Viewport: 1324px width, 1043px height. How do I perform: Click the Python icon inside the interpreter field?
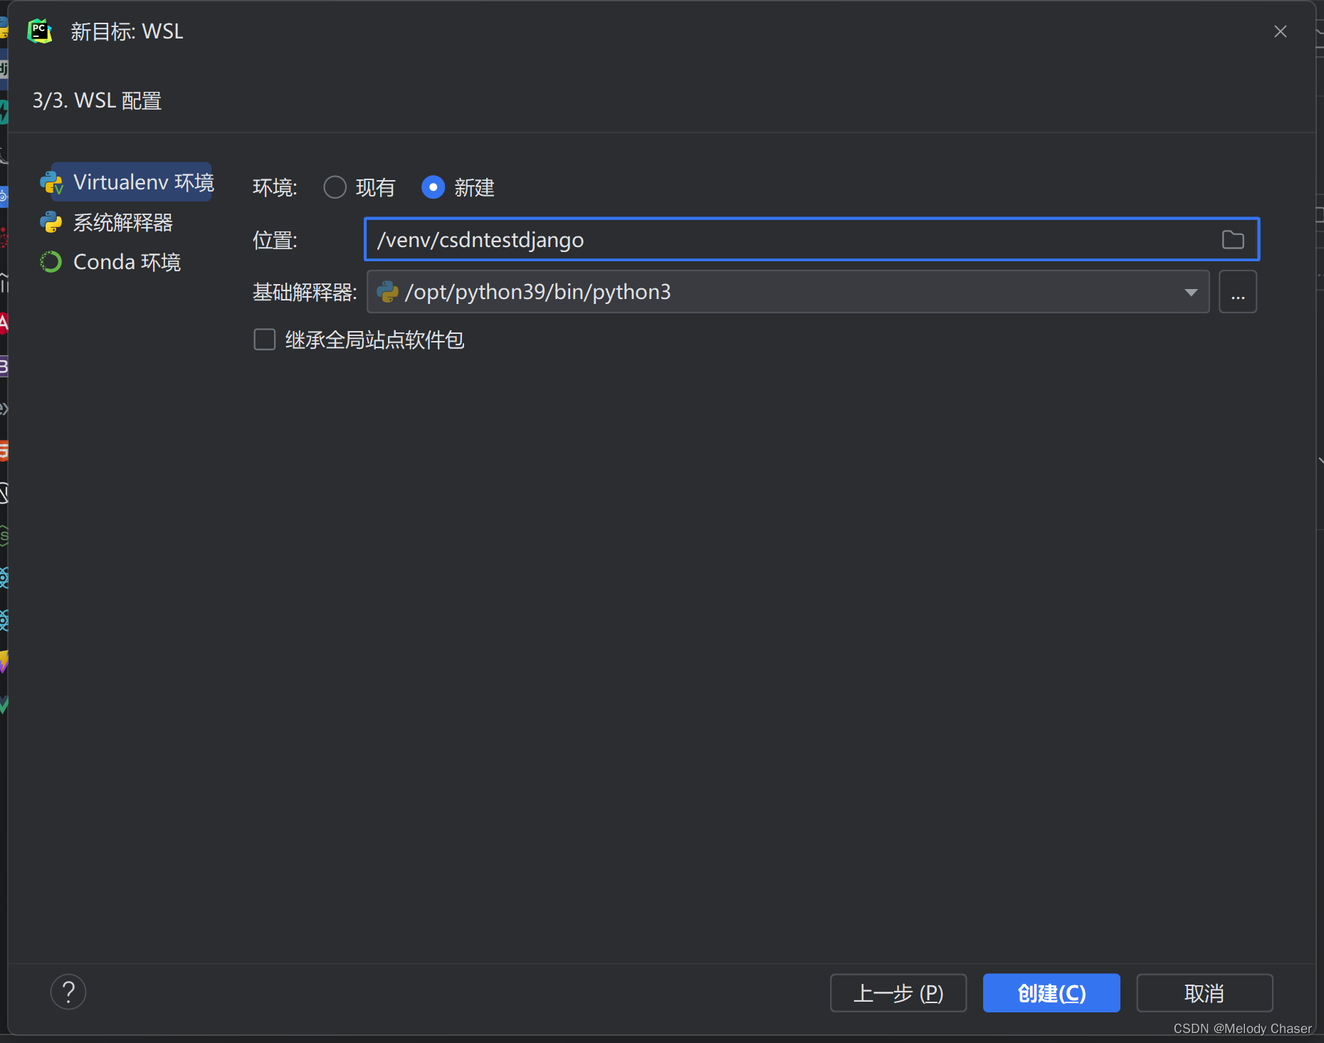pos(388,292)
